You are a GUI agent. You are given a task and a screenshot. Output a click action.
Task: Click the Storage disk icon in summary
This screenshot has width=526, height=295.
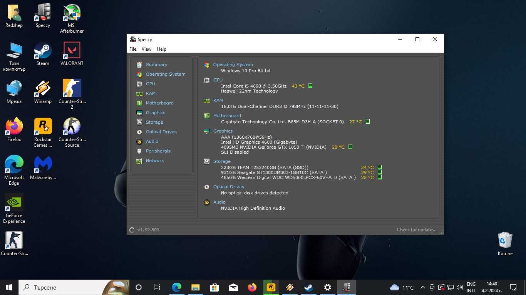(207, 162)
